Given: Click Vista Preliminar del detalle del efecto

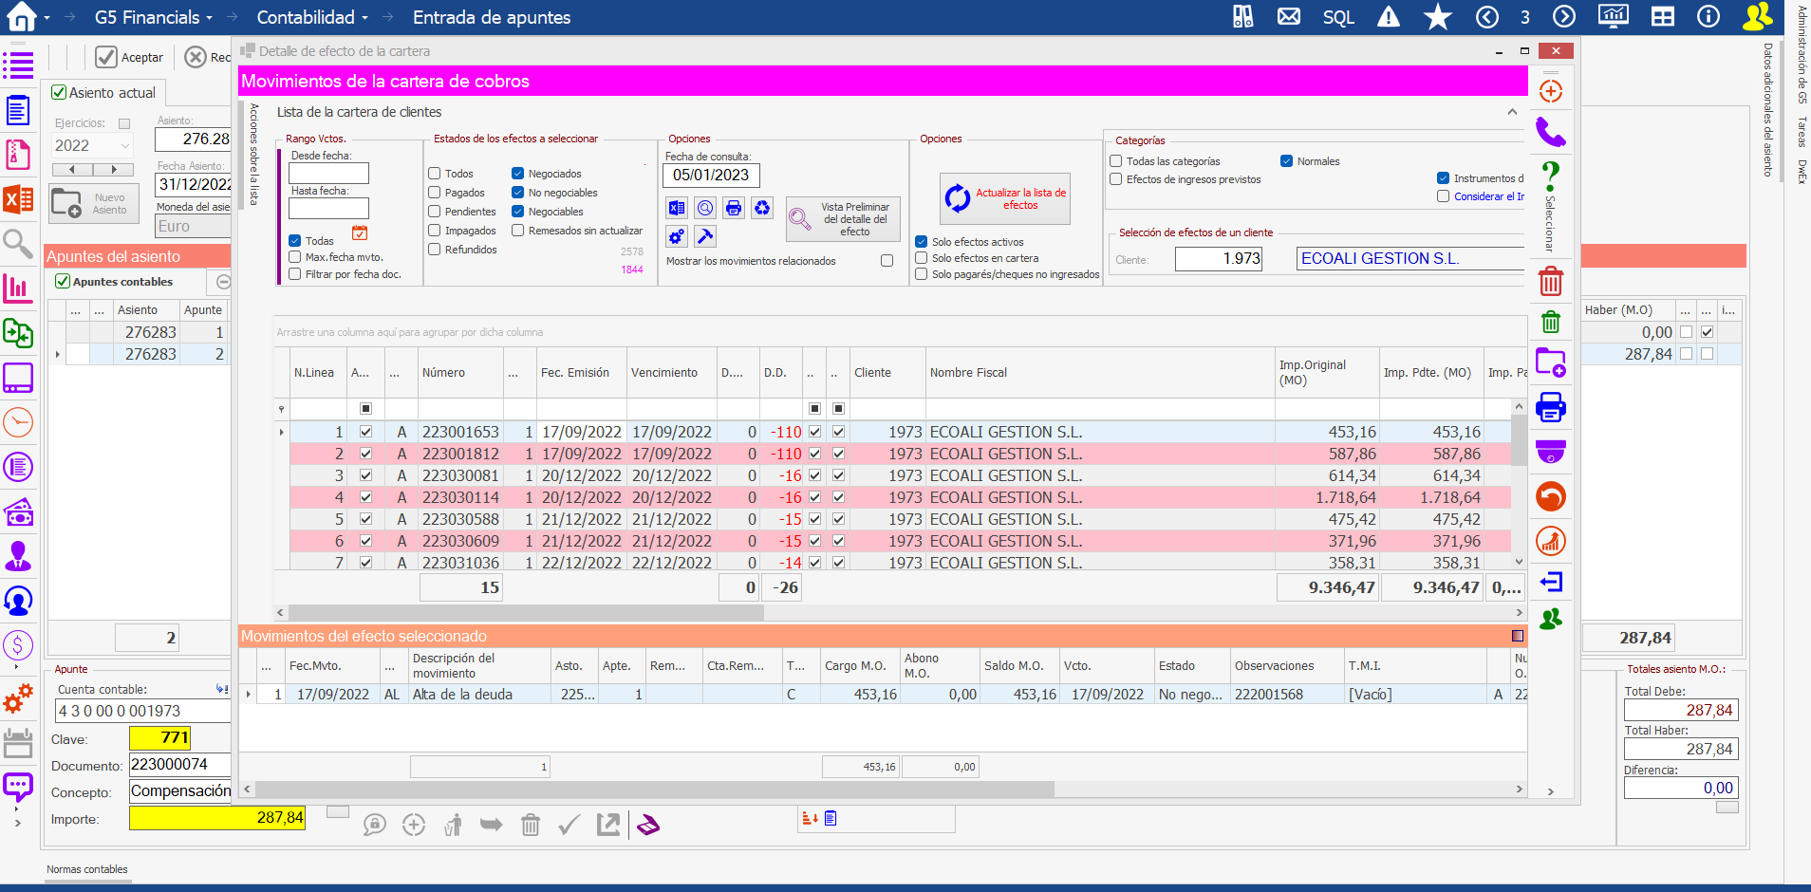Looking at the screenshot, I should [843, 219].
